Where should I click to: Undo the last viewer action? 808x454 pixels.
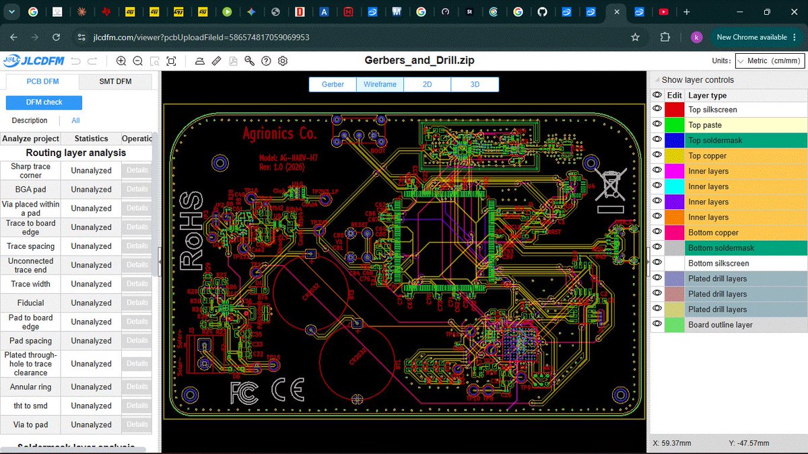pyautogui.click(x=75, y=61)
